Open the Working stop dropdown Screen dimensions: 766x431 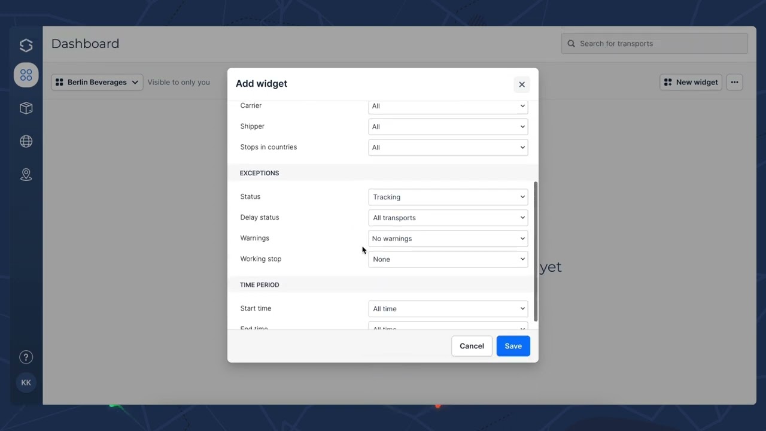coord(448,259)
